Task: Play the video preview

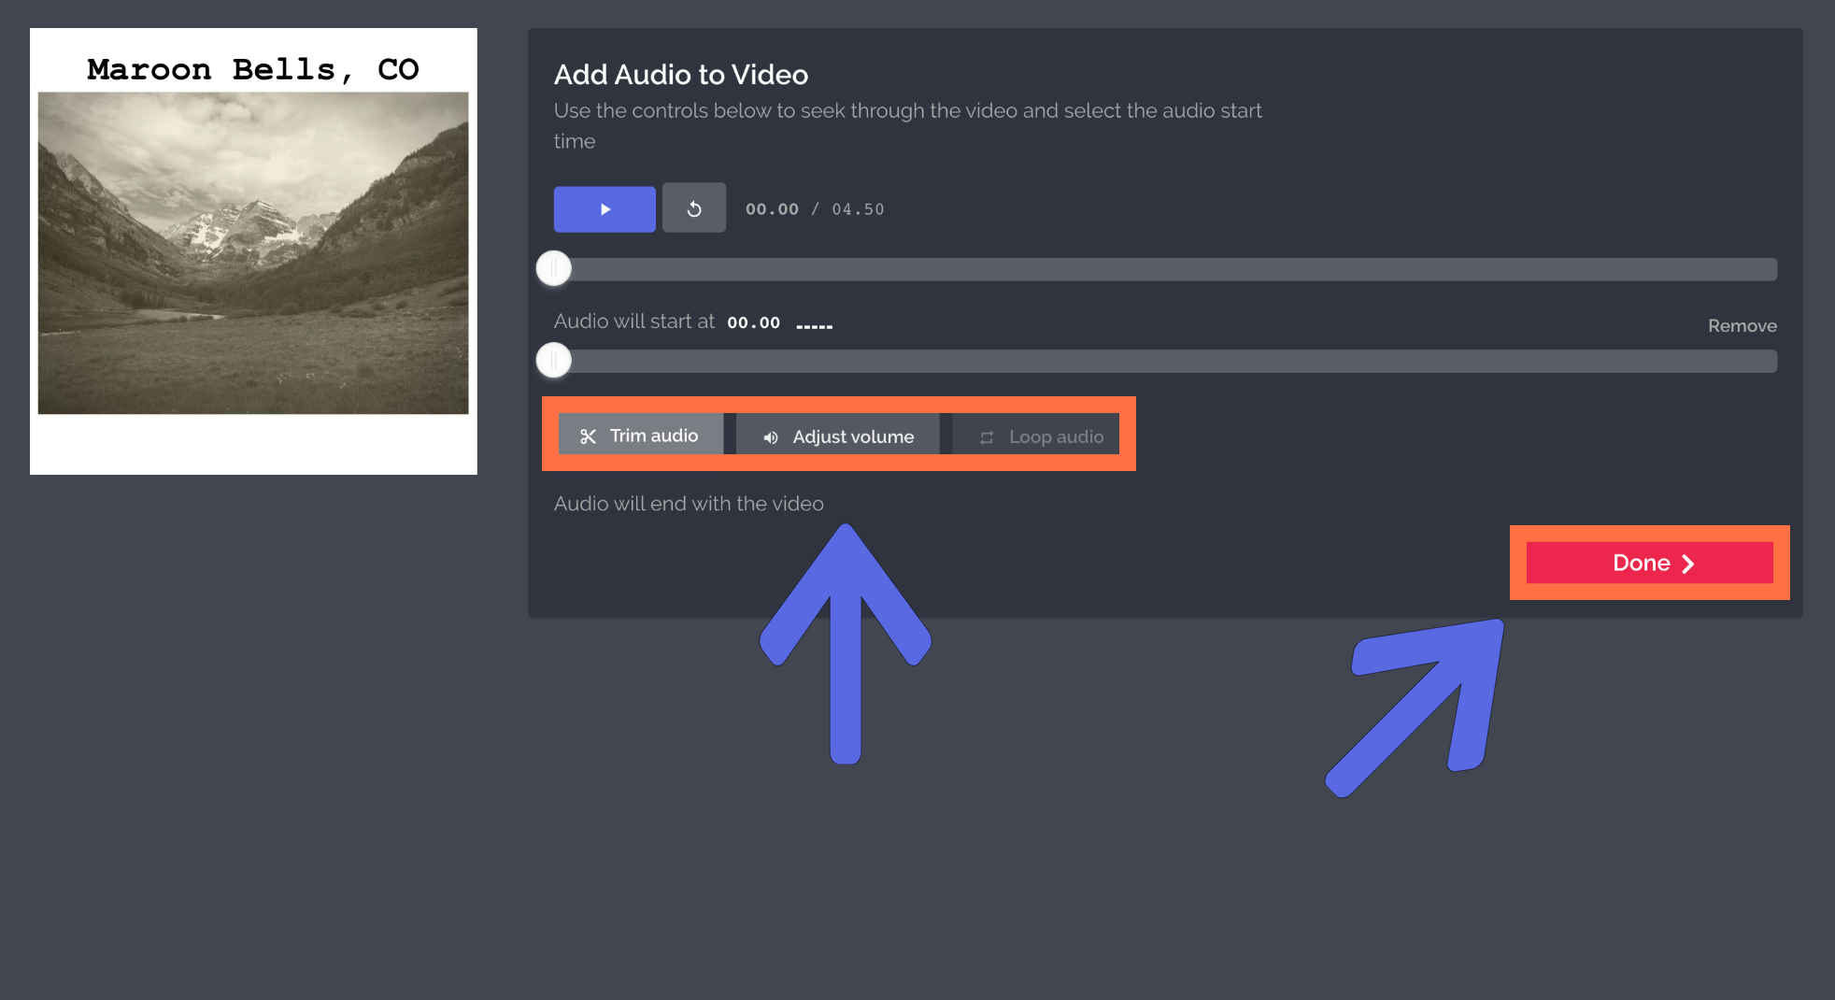Action: pyautogui.click(x=605, y=209)
